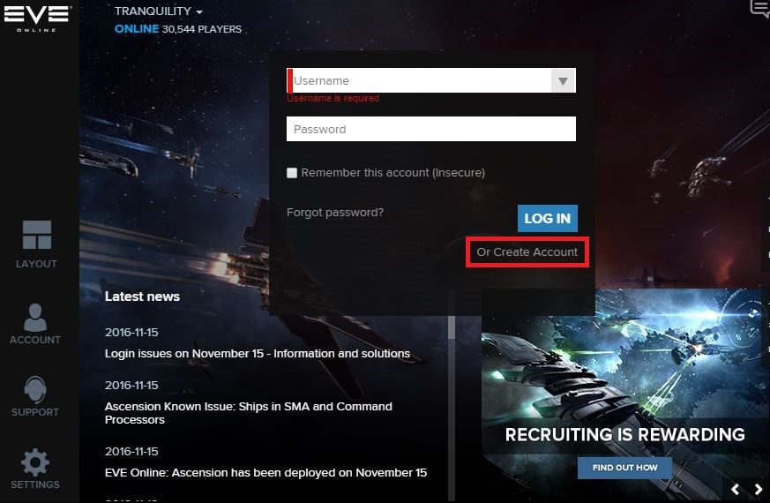Show the next banner with right arrow
Viewport: 770px width, 503px height.
pyautogui.click(x=759, y=489)
